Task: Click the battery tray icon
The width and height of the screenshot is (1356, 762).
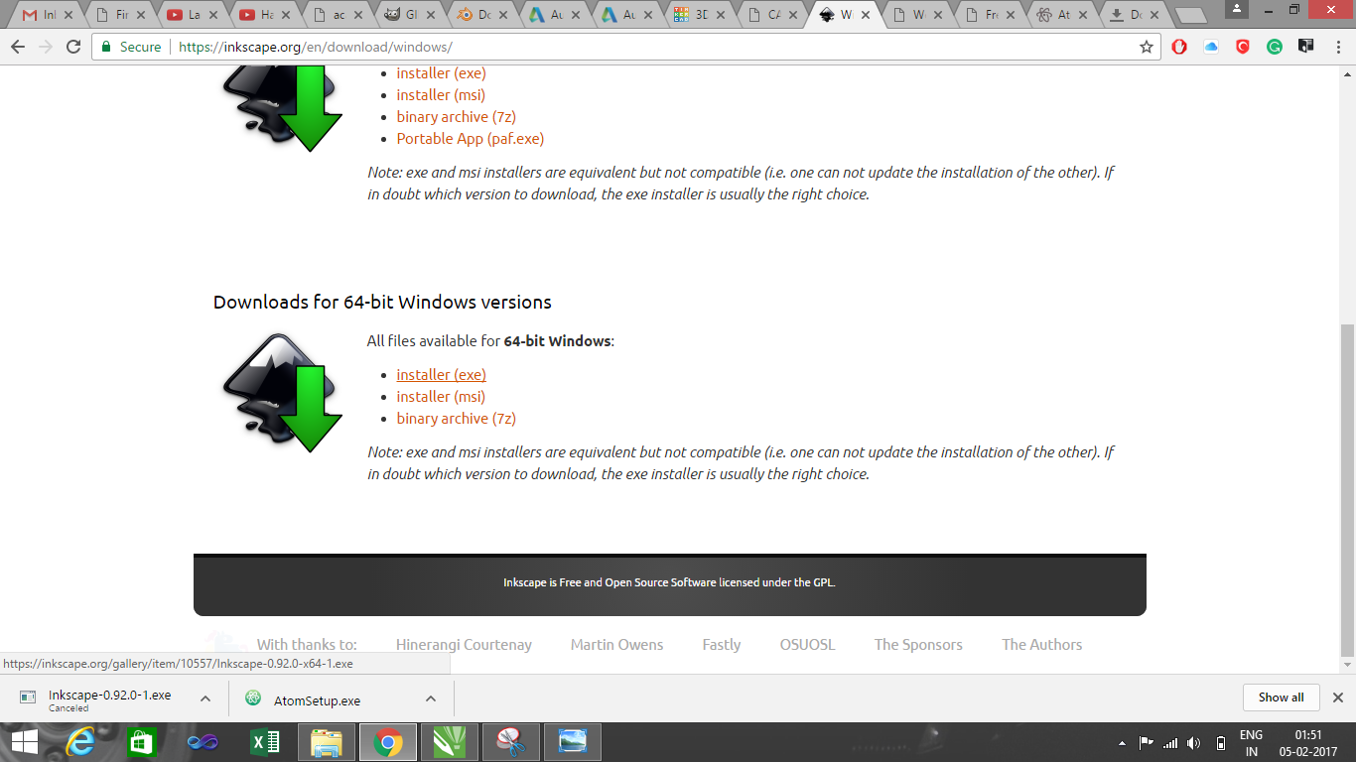Action: [x=1221, y=742]
